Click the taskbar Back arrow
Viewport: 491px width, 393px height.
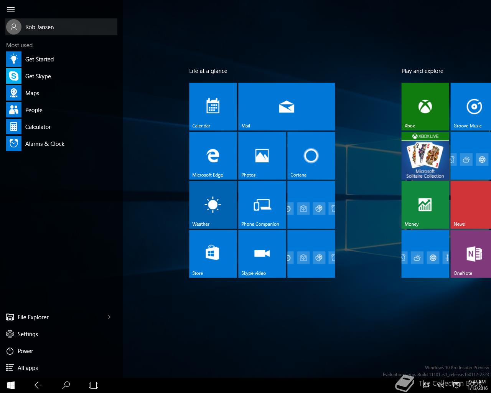pyautogui.click(x=38, y=385)
